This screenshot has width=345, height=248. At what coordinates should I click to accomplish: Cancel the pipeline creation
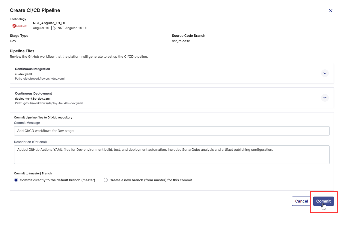click(x=301, y=201)
